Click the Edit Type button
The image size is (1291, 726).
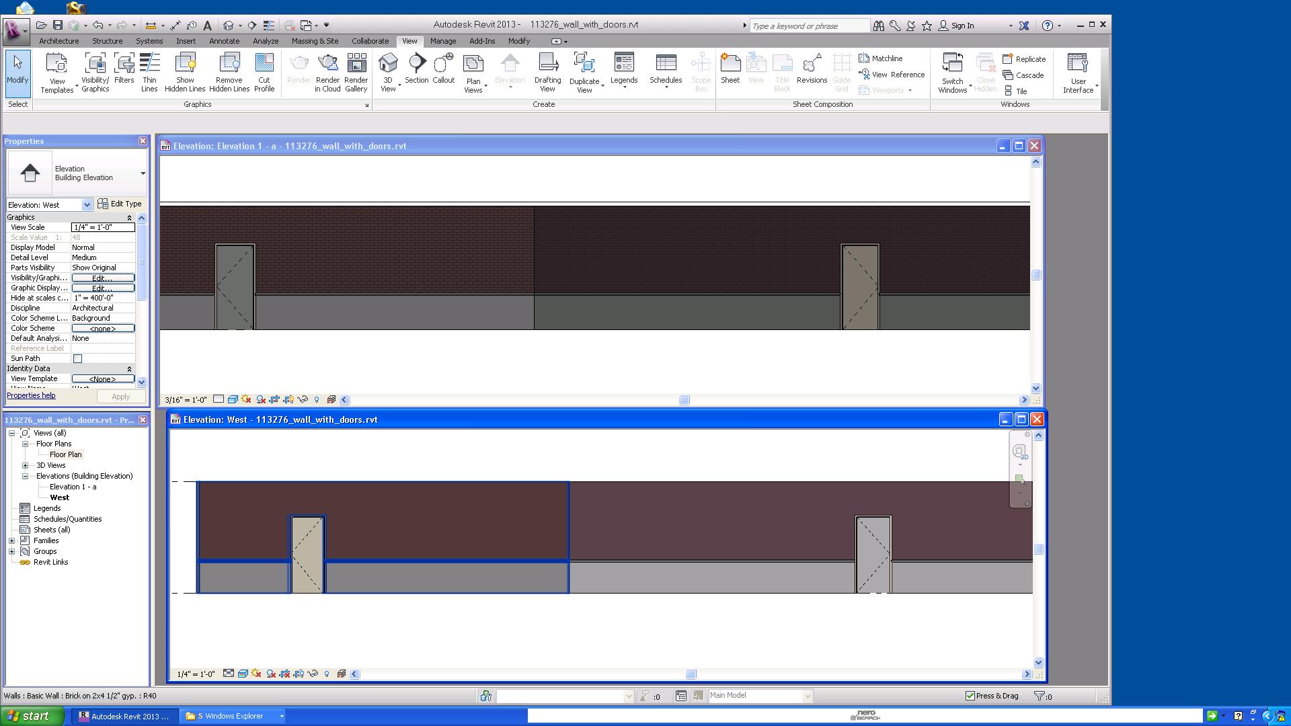pyautogui.click(x=120, y=204)
